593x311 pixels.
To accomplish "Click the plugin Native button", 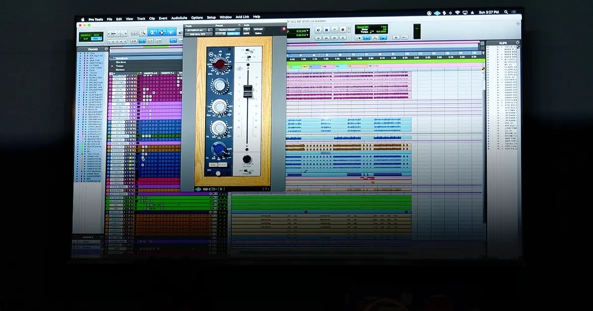I will (258, 34).
